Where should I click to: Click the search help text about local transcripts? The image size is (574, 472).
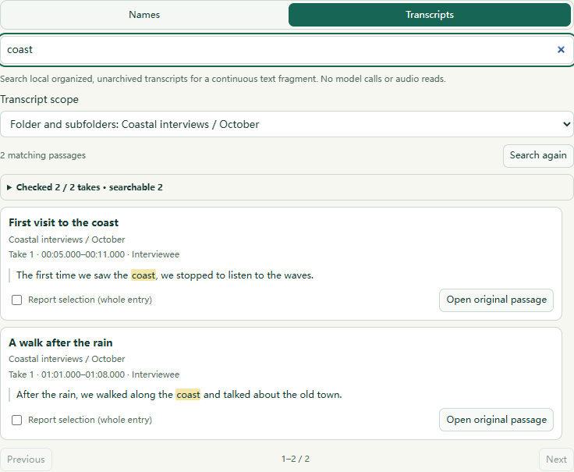(x=223, y=79)
